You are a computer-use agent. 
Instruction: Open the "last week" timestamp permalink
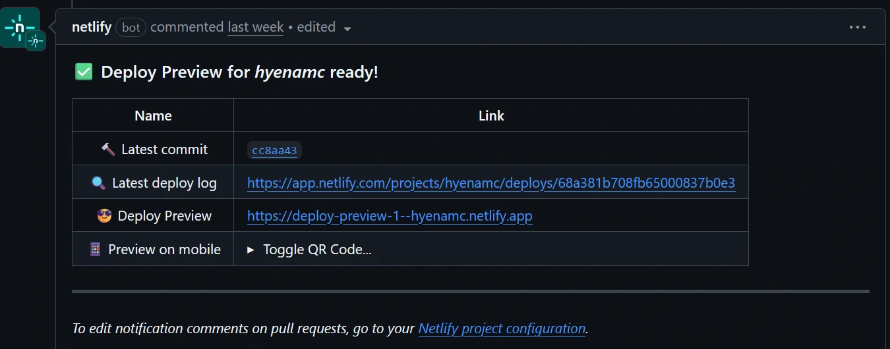[x=255, y=27]
